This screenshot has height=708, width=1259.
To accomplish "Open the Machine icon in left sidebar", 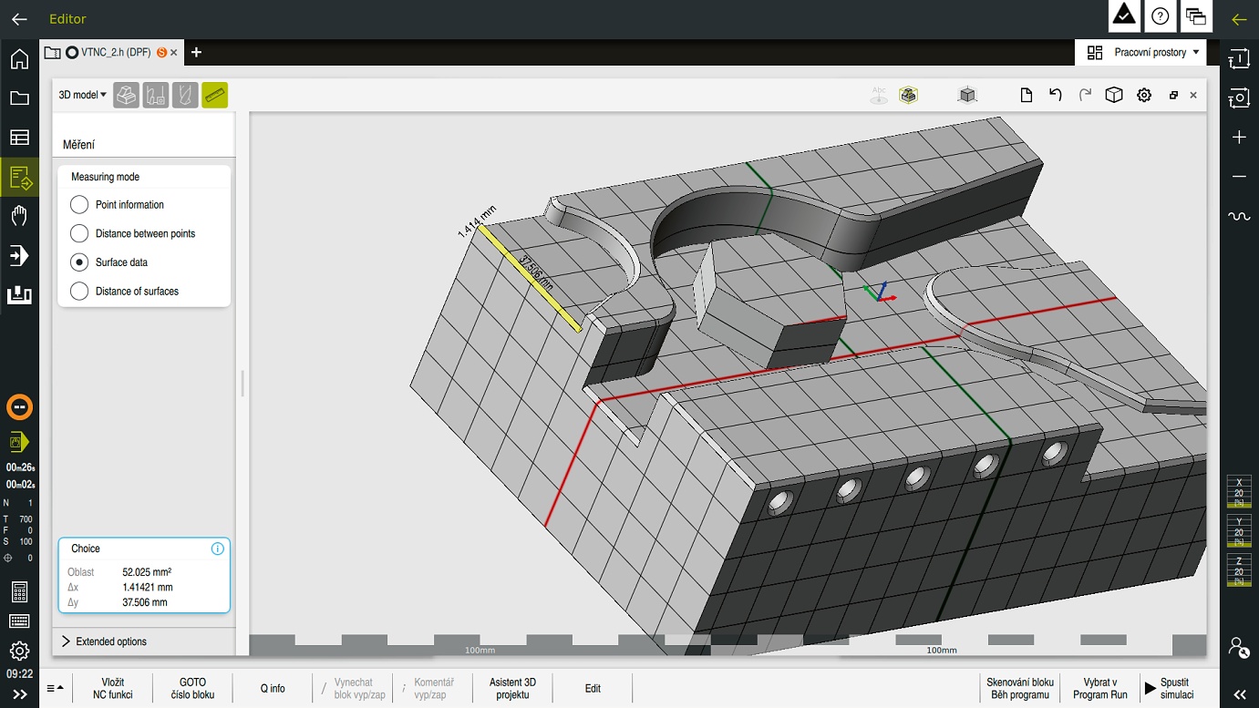I will pyautogui.click(x=19, y=295).
